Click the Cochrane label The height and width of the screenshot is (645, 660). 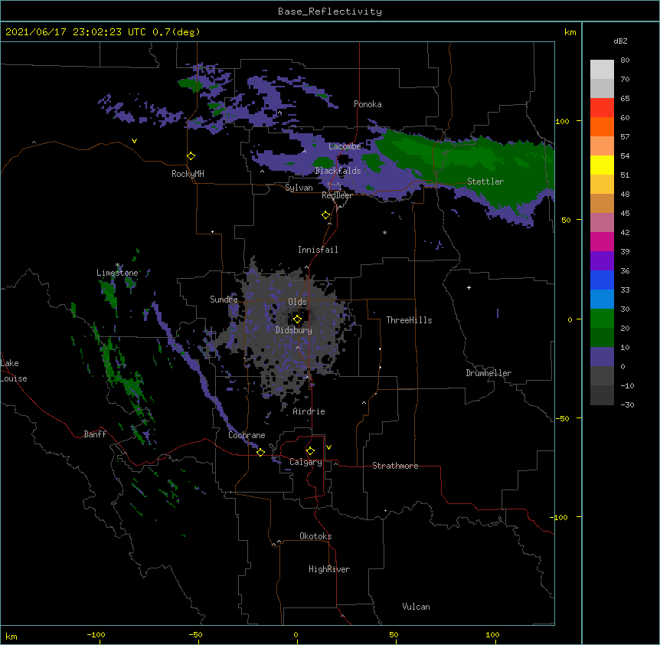click(247, 435)
